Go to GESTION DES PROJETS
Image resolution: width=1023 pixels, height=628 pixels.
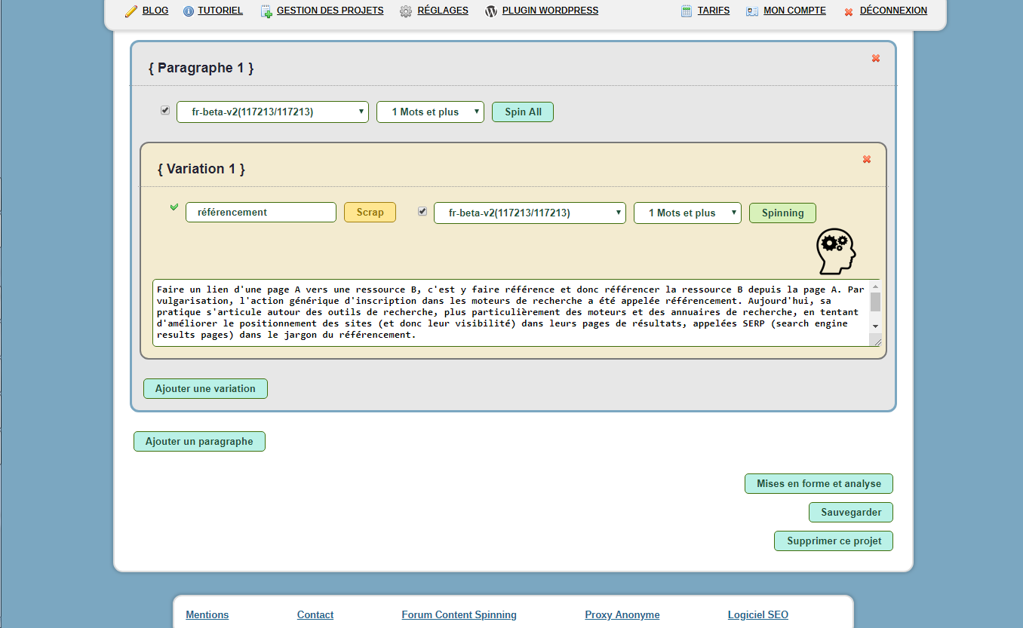pos(330,11)
